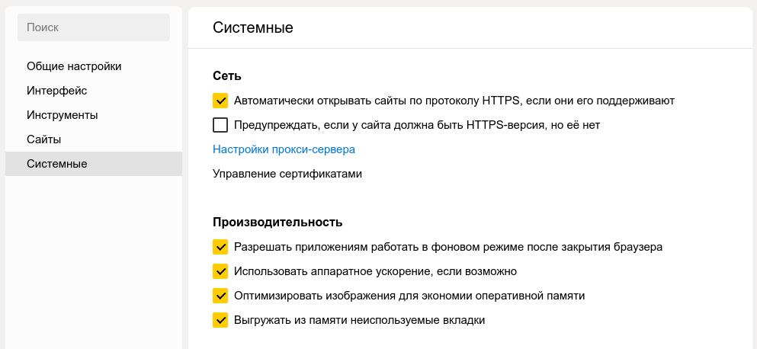Turn off the unload unused tabs checkbox
This screenshot has width=757, height=349.
tap(221, 320)
